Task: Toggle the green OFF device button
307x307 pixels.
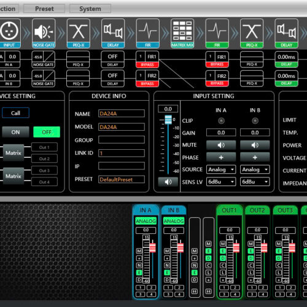Action: point(47,132)
